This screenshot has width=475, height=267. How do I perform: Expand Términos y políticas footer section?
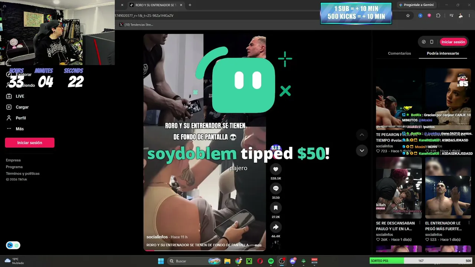23,174
